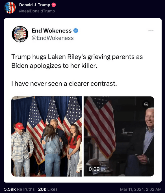Open the left photo with three flags
Viewport: 165px width, 193px height.
pyautogui.click(x=47, y=136)
